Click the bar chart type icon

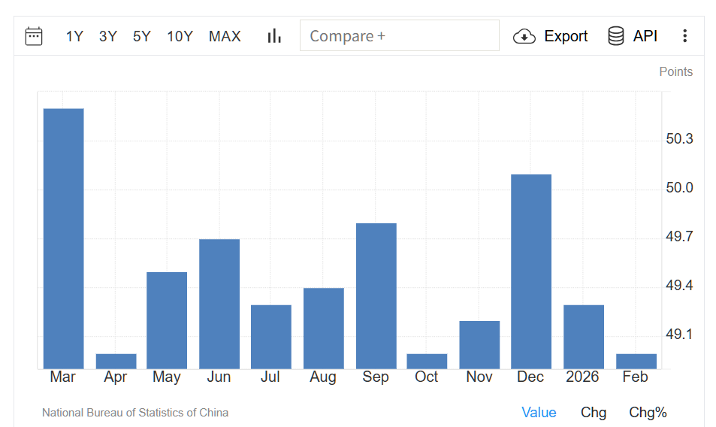274,36
